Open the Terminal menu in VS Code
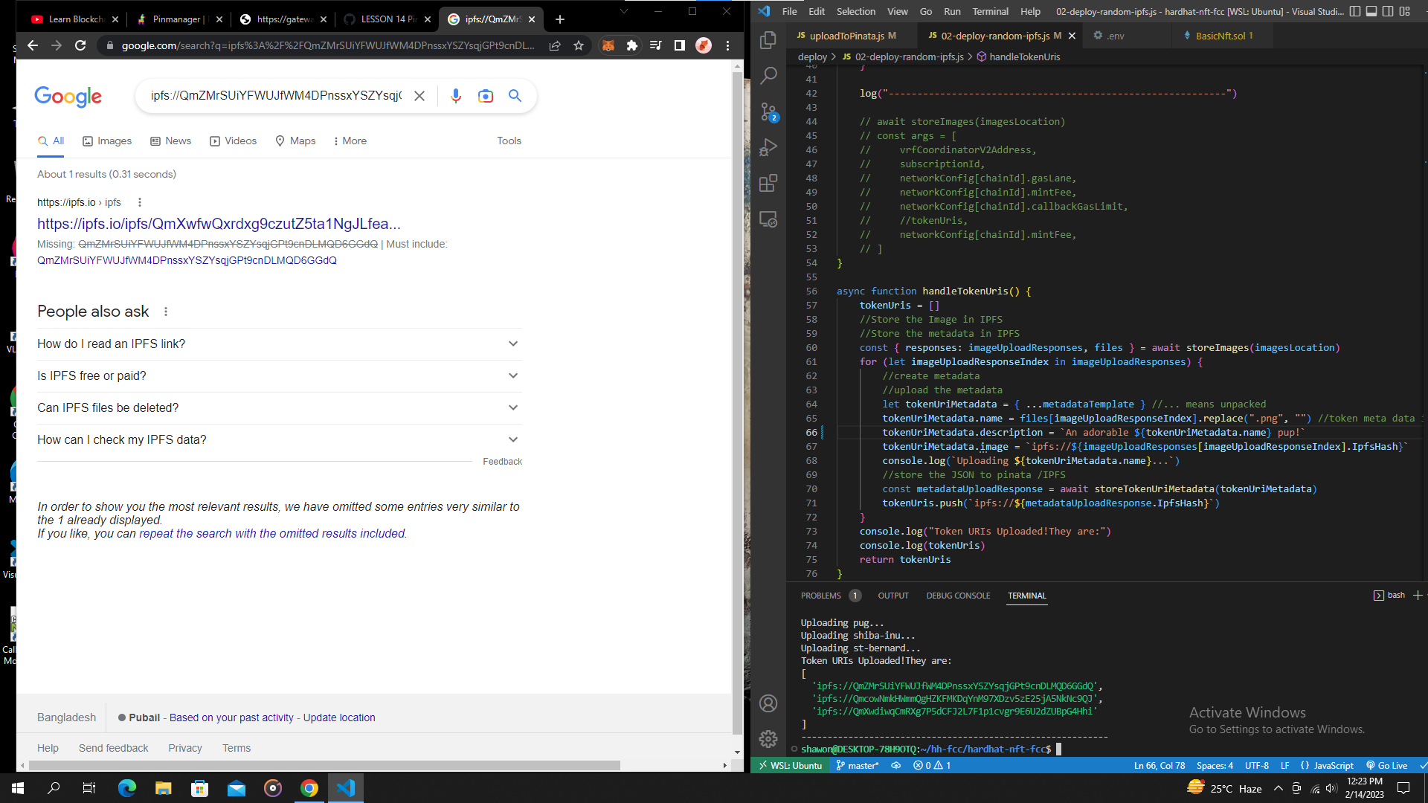This screenshot has width=1428, height=803. point(990,11)
